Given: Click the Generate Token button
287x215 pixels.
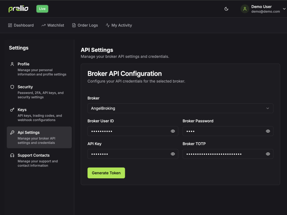Looking at the screenshot, I should [x=106, y=173].
